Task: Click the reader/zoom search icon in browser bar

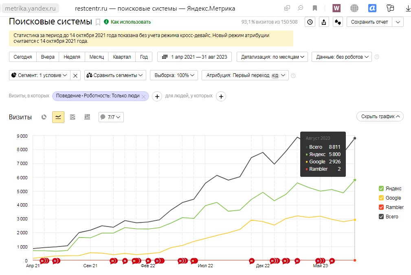Action: 300,8
